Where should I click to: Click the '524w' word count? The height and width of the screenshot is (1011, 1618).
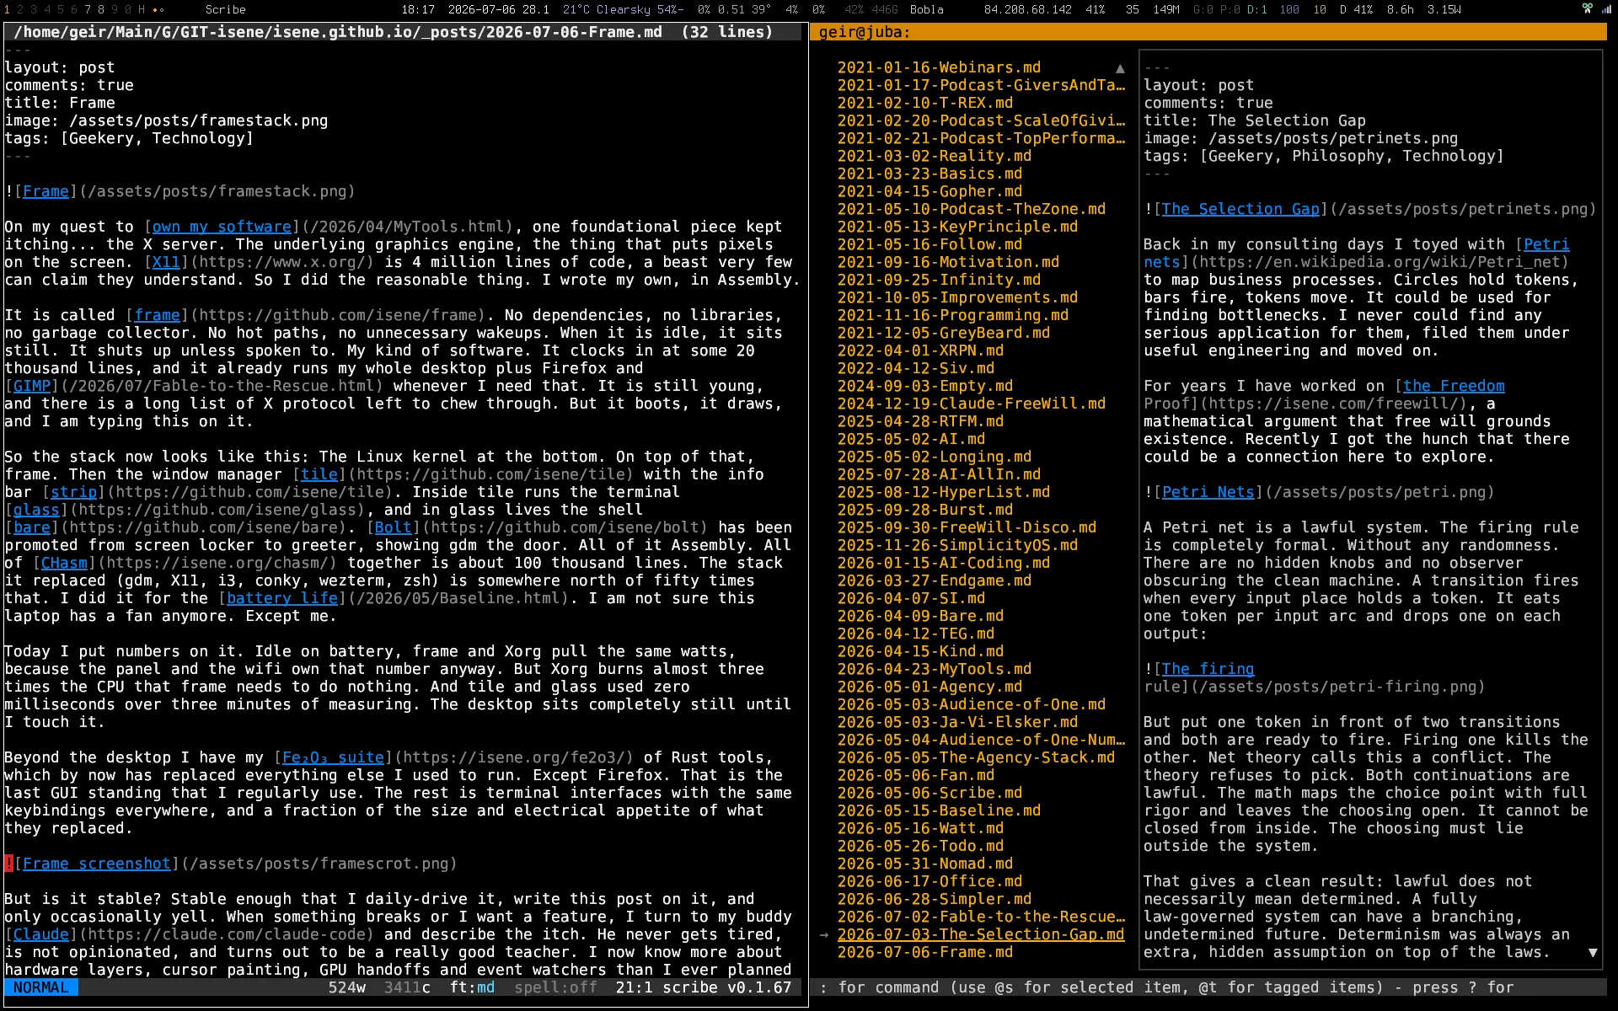[x=346, y=987]
